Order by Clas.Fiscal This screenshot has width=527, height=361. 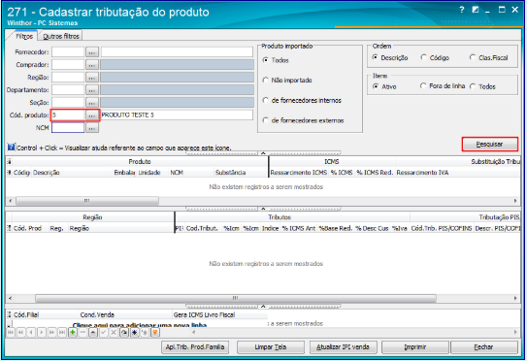click(x=489, y=58)
